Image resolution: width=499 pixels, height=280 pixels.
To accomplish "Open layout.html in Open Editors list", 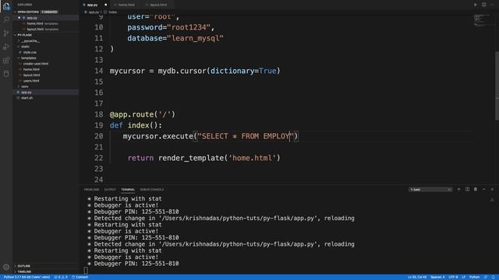I will [x=46, y=30].
